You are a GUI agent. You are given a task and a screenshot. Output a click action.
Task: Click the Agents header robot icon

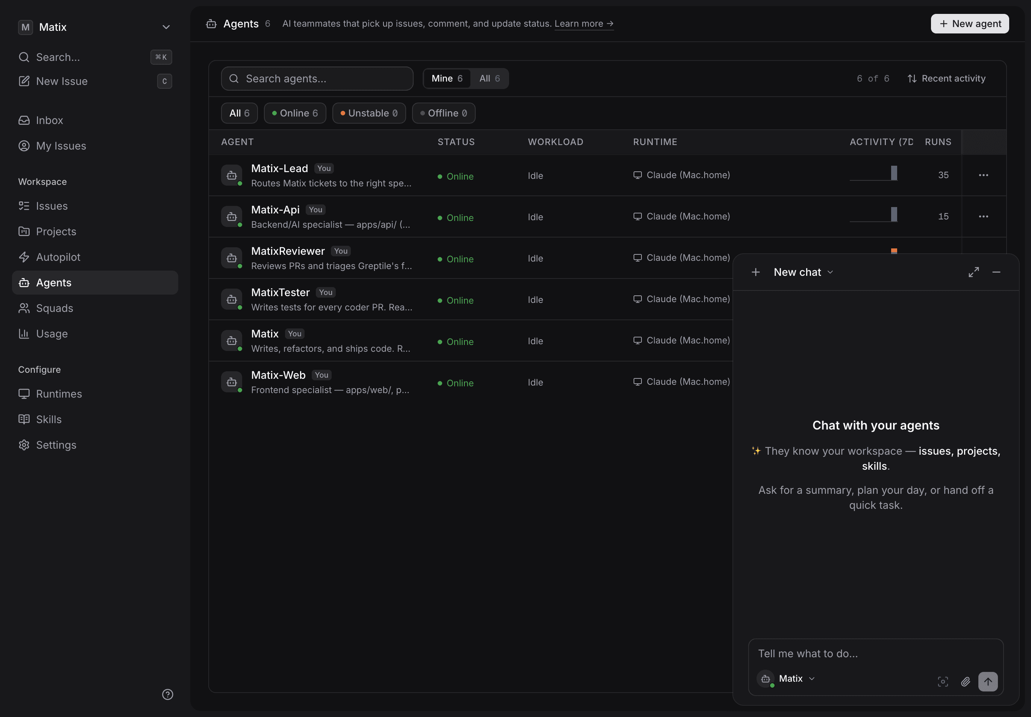[211, 24]
